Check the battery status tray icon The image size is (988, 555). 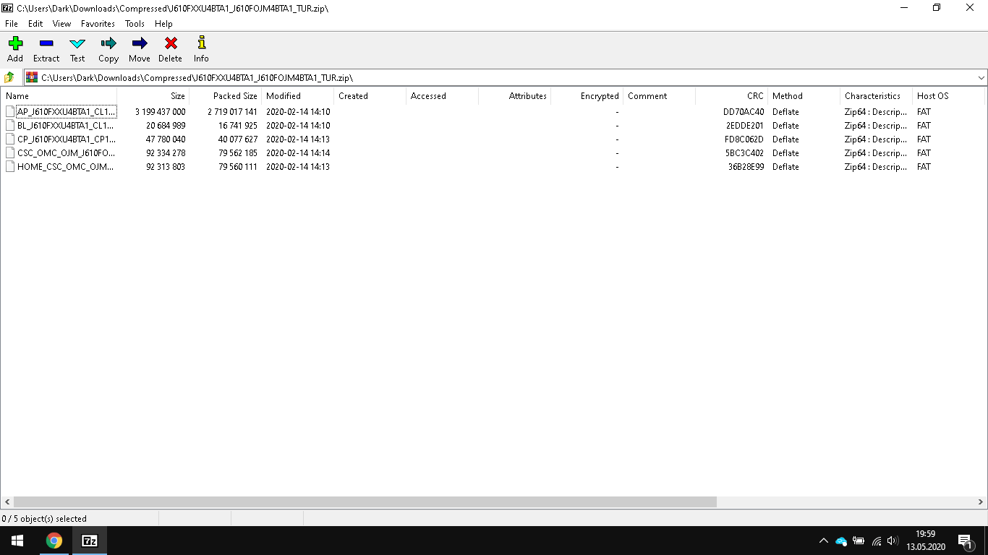pyautogui.click(x=859, y=541)
